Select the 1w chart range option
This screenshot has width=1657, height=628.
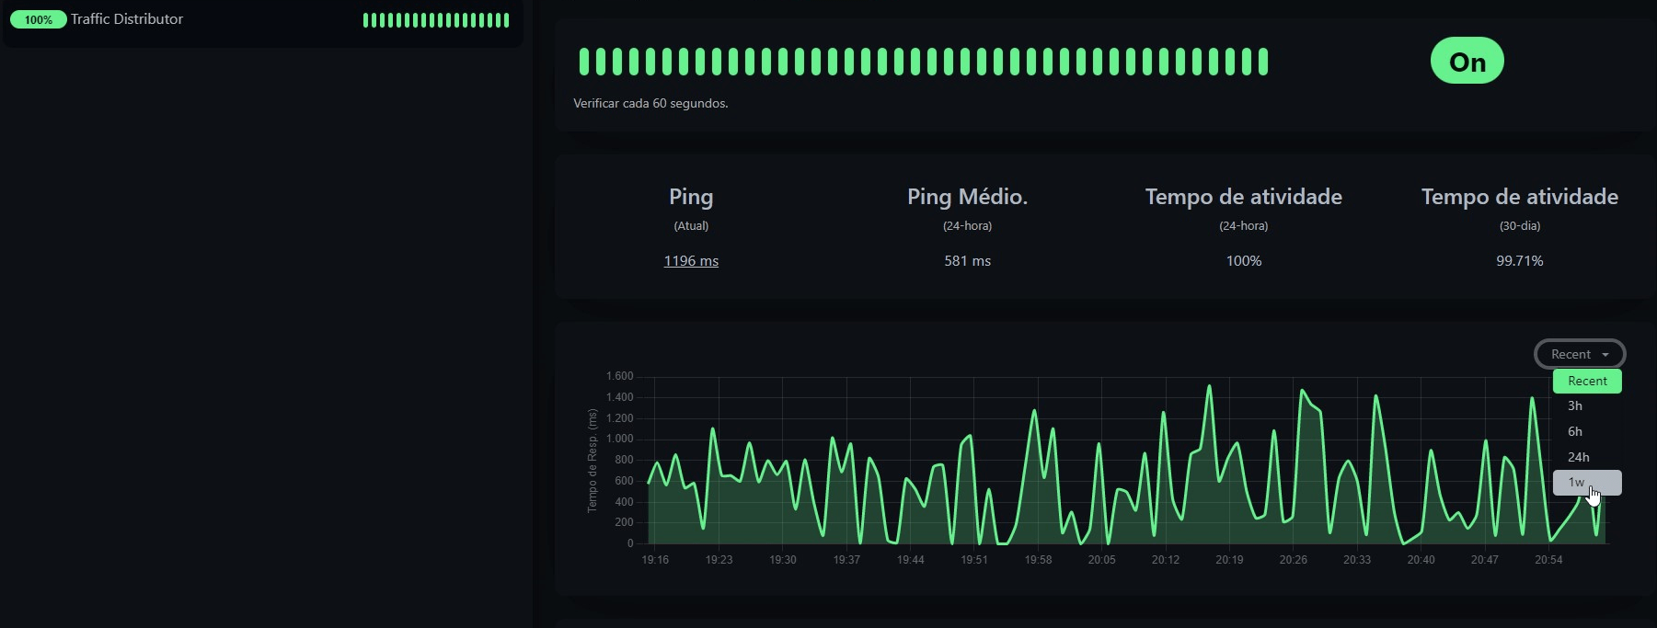[x=1577, y=483]
